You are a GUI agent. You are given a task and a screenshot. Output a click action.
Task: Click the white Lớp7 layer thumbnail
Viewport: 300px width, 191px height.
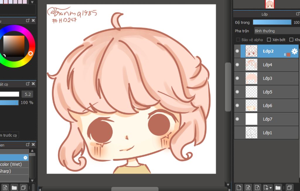click(x=251, y=119)
